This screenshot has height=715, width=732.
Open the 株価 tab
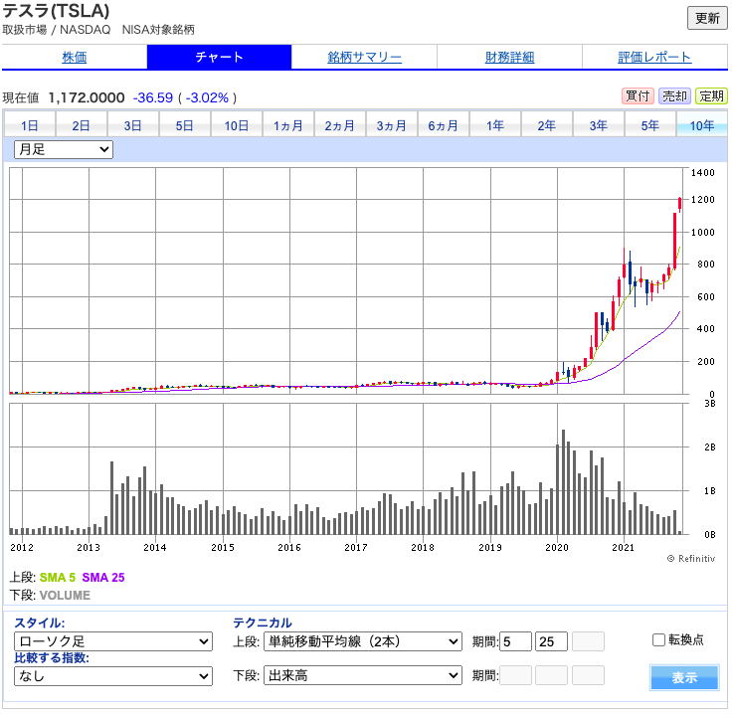[75, 57]
